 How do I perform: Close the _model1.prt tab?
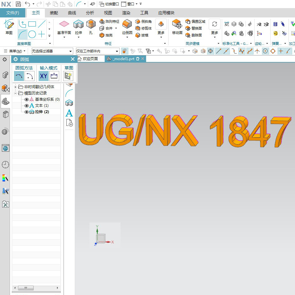143,59
